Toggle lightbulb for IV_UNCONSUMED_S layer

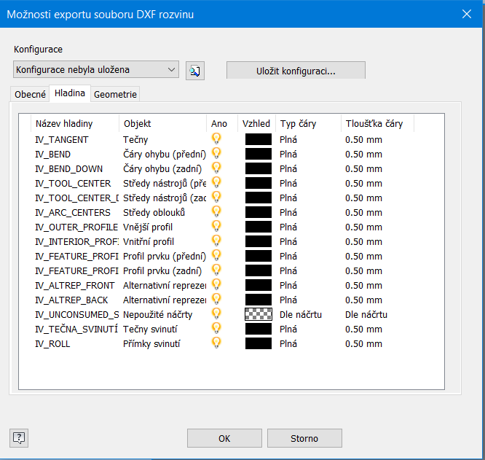pos(216,313)
